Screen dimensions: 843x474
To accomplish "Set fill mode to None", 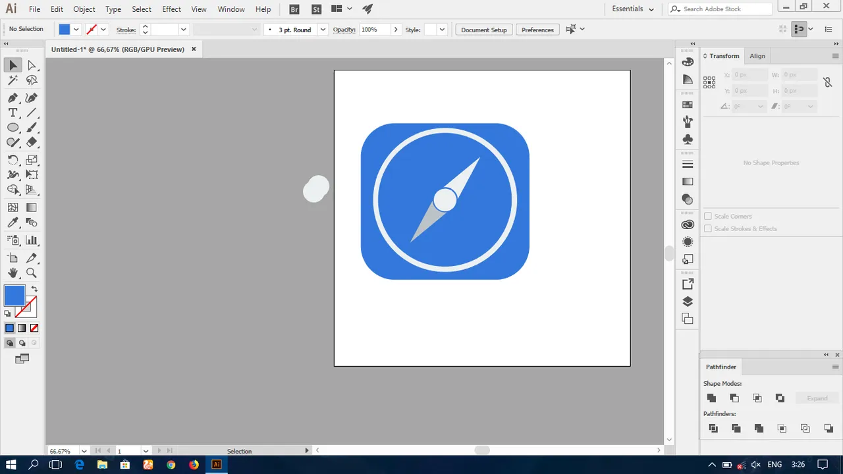I will coord(34,328).
